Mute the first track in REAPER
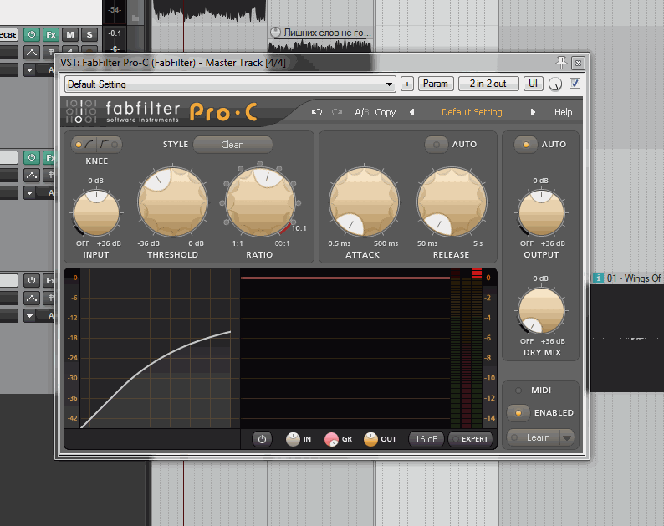The image size is (664, 526). (x=70, y=35)
